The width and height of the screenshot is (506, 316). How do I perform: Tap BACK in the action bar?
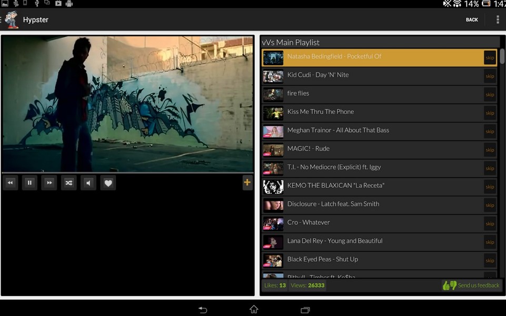click(x=471, y=19)
